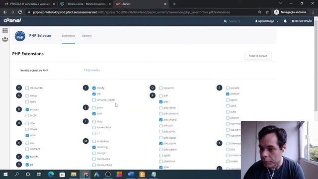Image resolution: width=318 pixels, height=179 pixels.
Task: Click the PHP Selector title
Action: coord(40,35)
